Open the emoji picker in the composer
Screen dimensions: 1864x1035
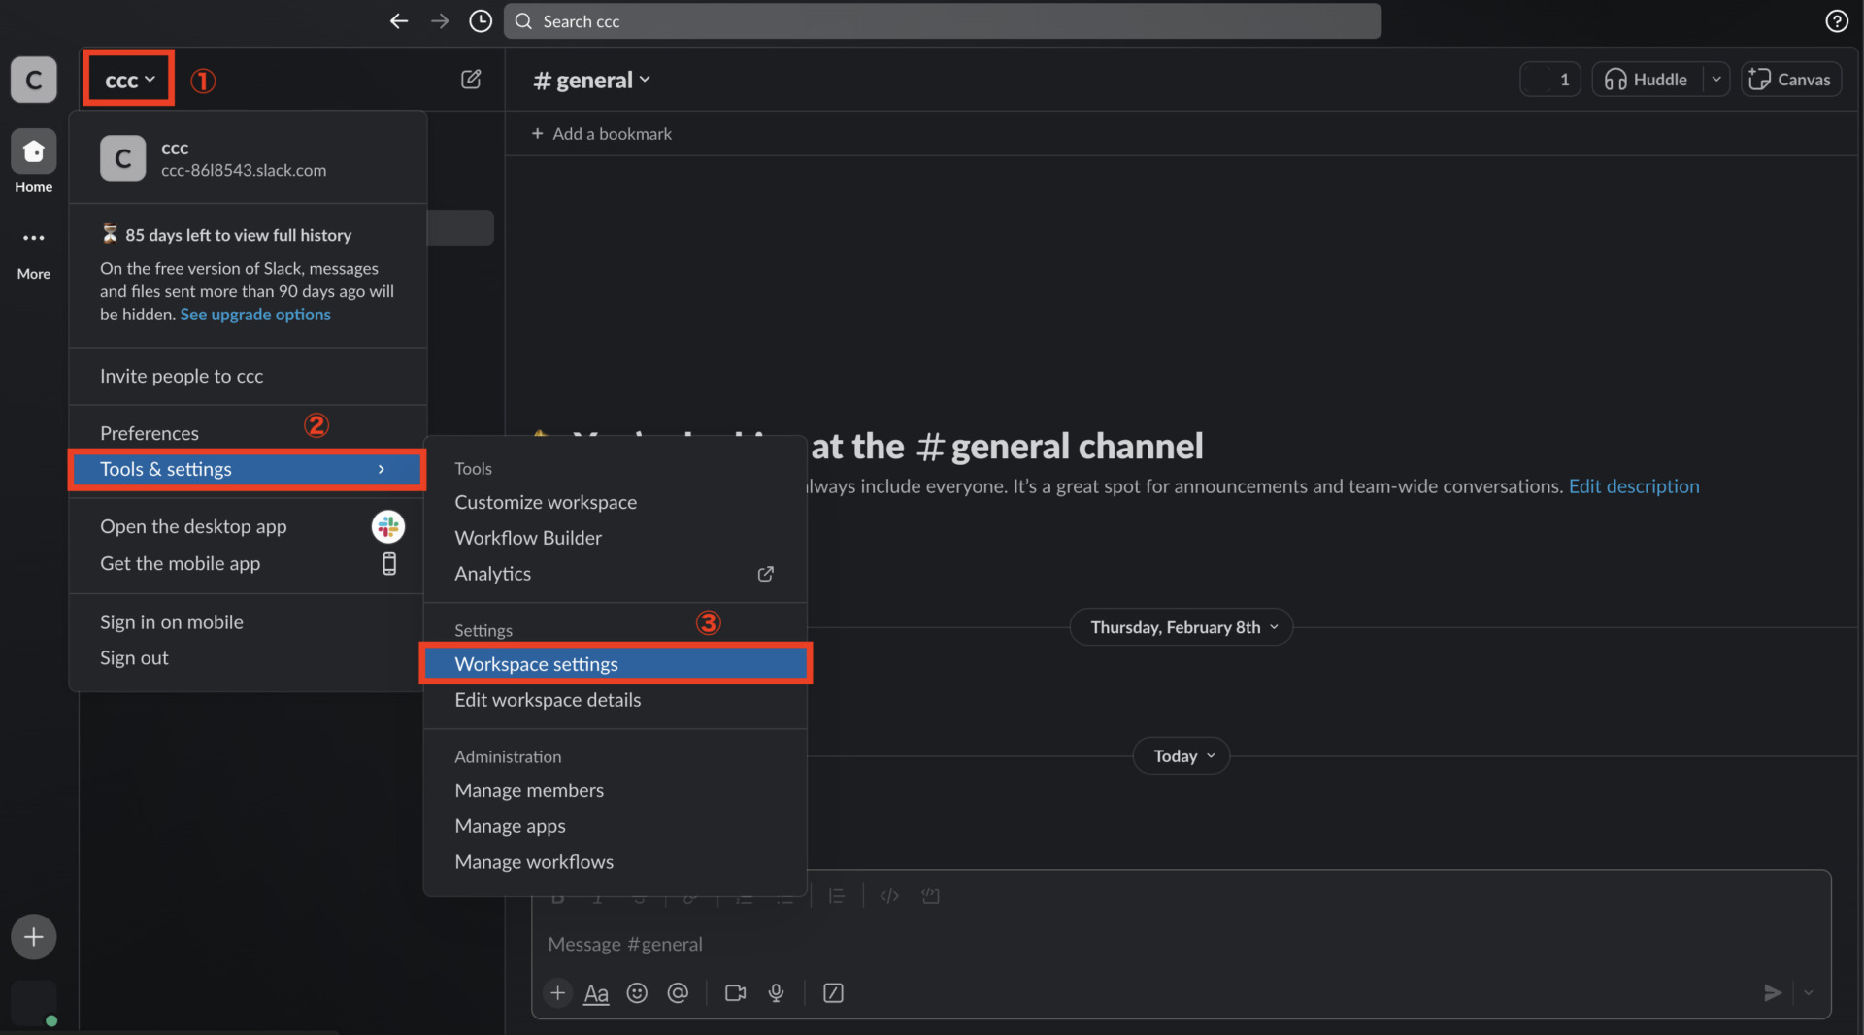click(x=637, y=992)
